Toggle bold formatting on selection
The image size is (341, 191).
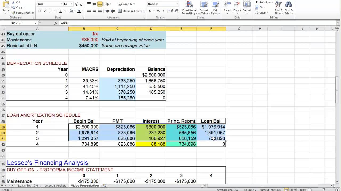click(39, 11)
